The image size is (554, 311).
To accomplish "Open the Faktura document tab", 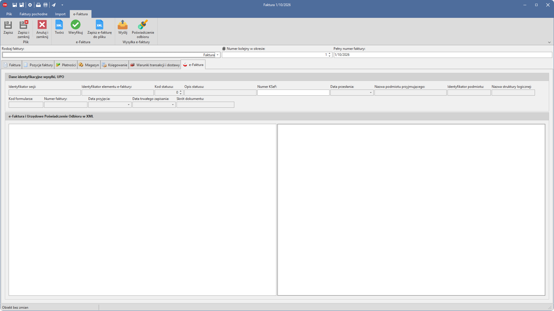I will click(x=12, y=65).
